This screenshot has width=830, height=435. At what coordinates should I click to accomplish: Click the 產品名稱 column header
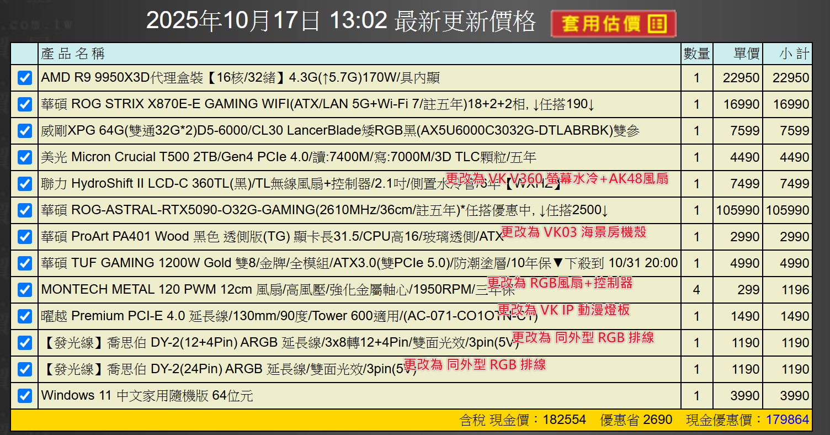click(x=73, y=54)
